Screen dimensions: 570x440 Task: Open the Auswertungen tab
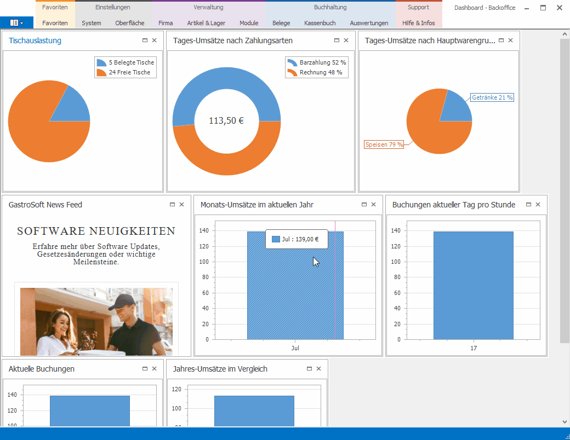[369, 23]
